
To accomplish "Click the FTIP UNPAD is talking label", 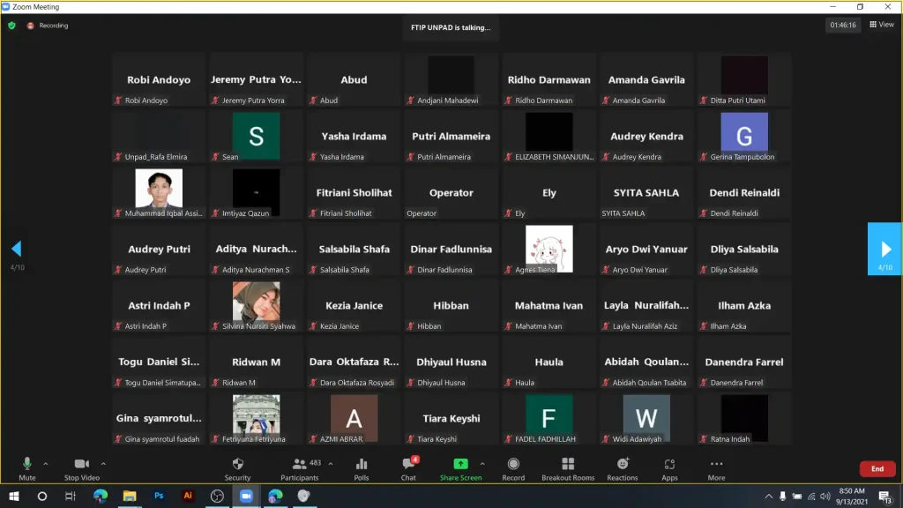I will coord(451,27).
